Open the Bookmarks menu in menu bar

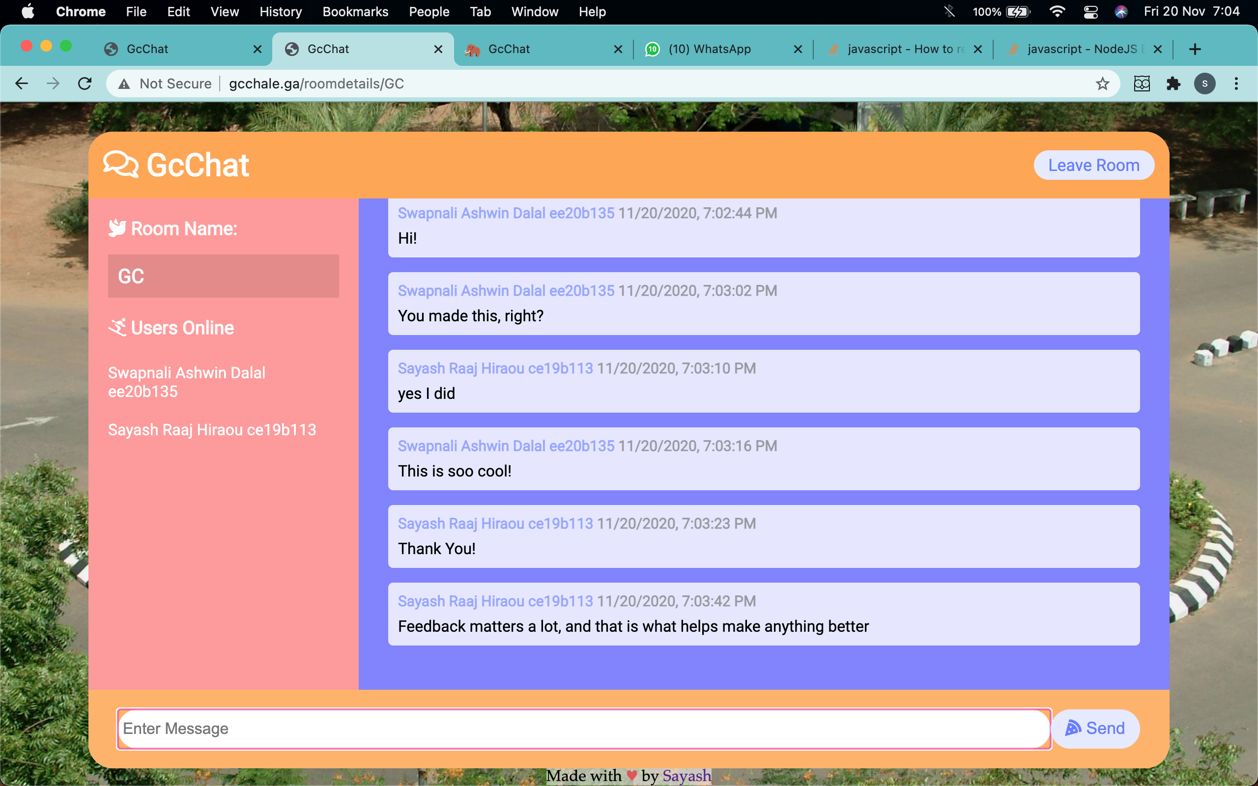tap(355, 11)
